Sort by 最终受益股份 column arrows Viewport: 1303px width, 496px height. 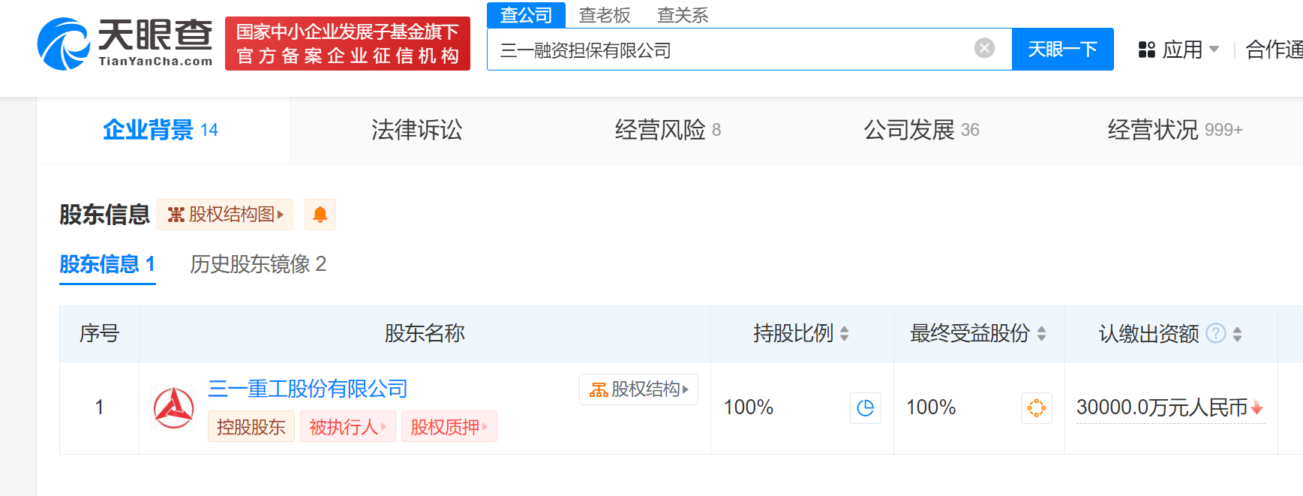tap(1042, 333)
